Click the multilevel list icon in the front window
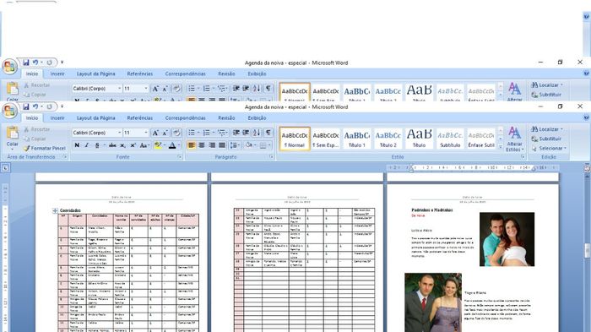The height and width of the screenshot is (332, 591). (x=222, y=133)
